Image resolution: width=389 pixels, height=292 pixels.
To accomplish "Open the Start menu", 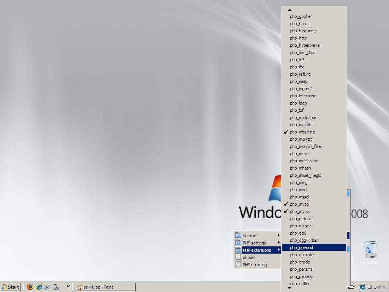I will coord(11,287).
